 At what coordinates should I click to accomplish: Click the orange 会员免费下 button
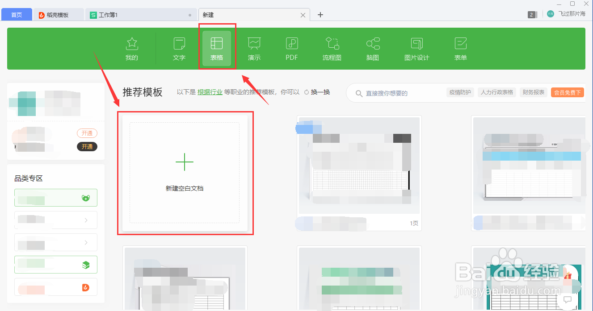click(567, 92)
